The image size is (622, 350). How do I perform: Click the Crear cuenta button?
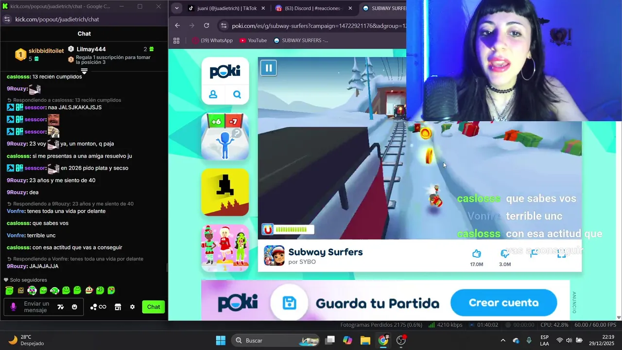point(503,303)
